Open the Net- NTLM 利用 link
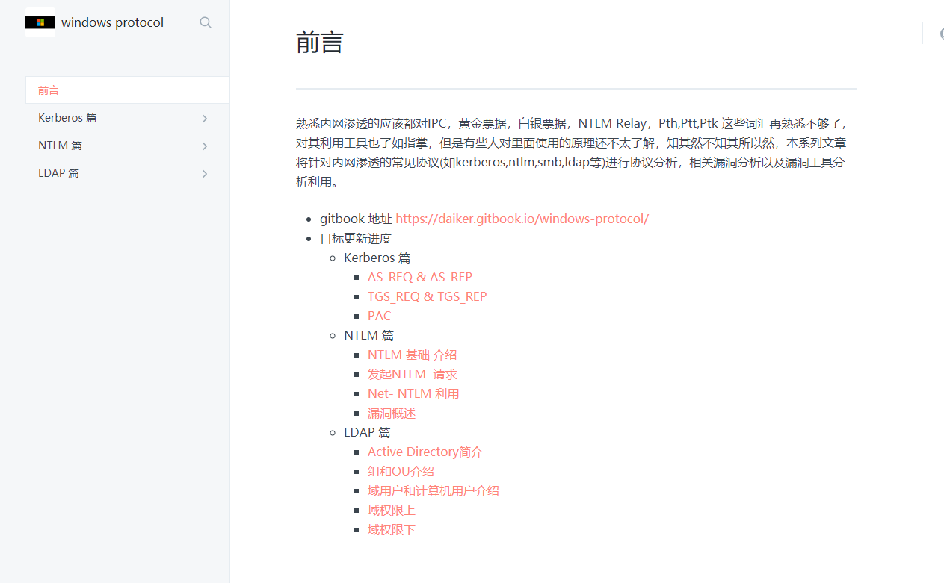Viewport: 944px width, 583px height. tap(413, 393)
